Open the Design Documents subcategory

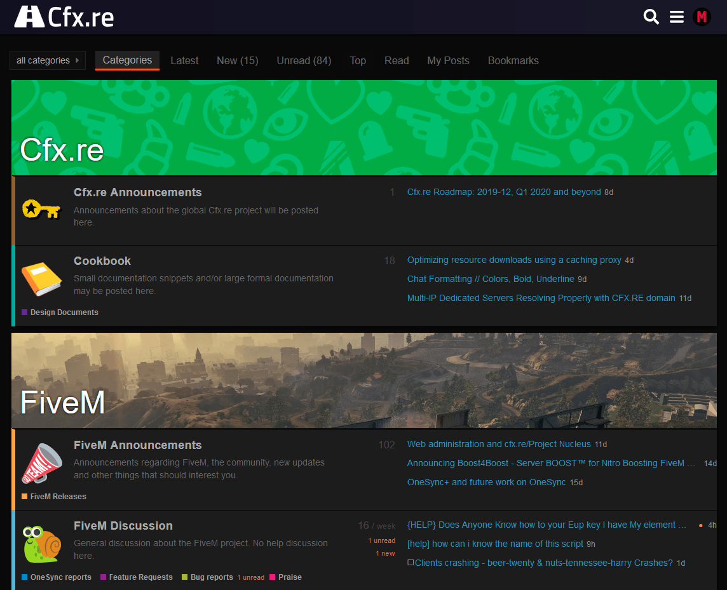[64, 312]
